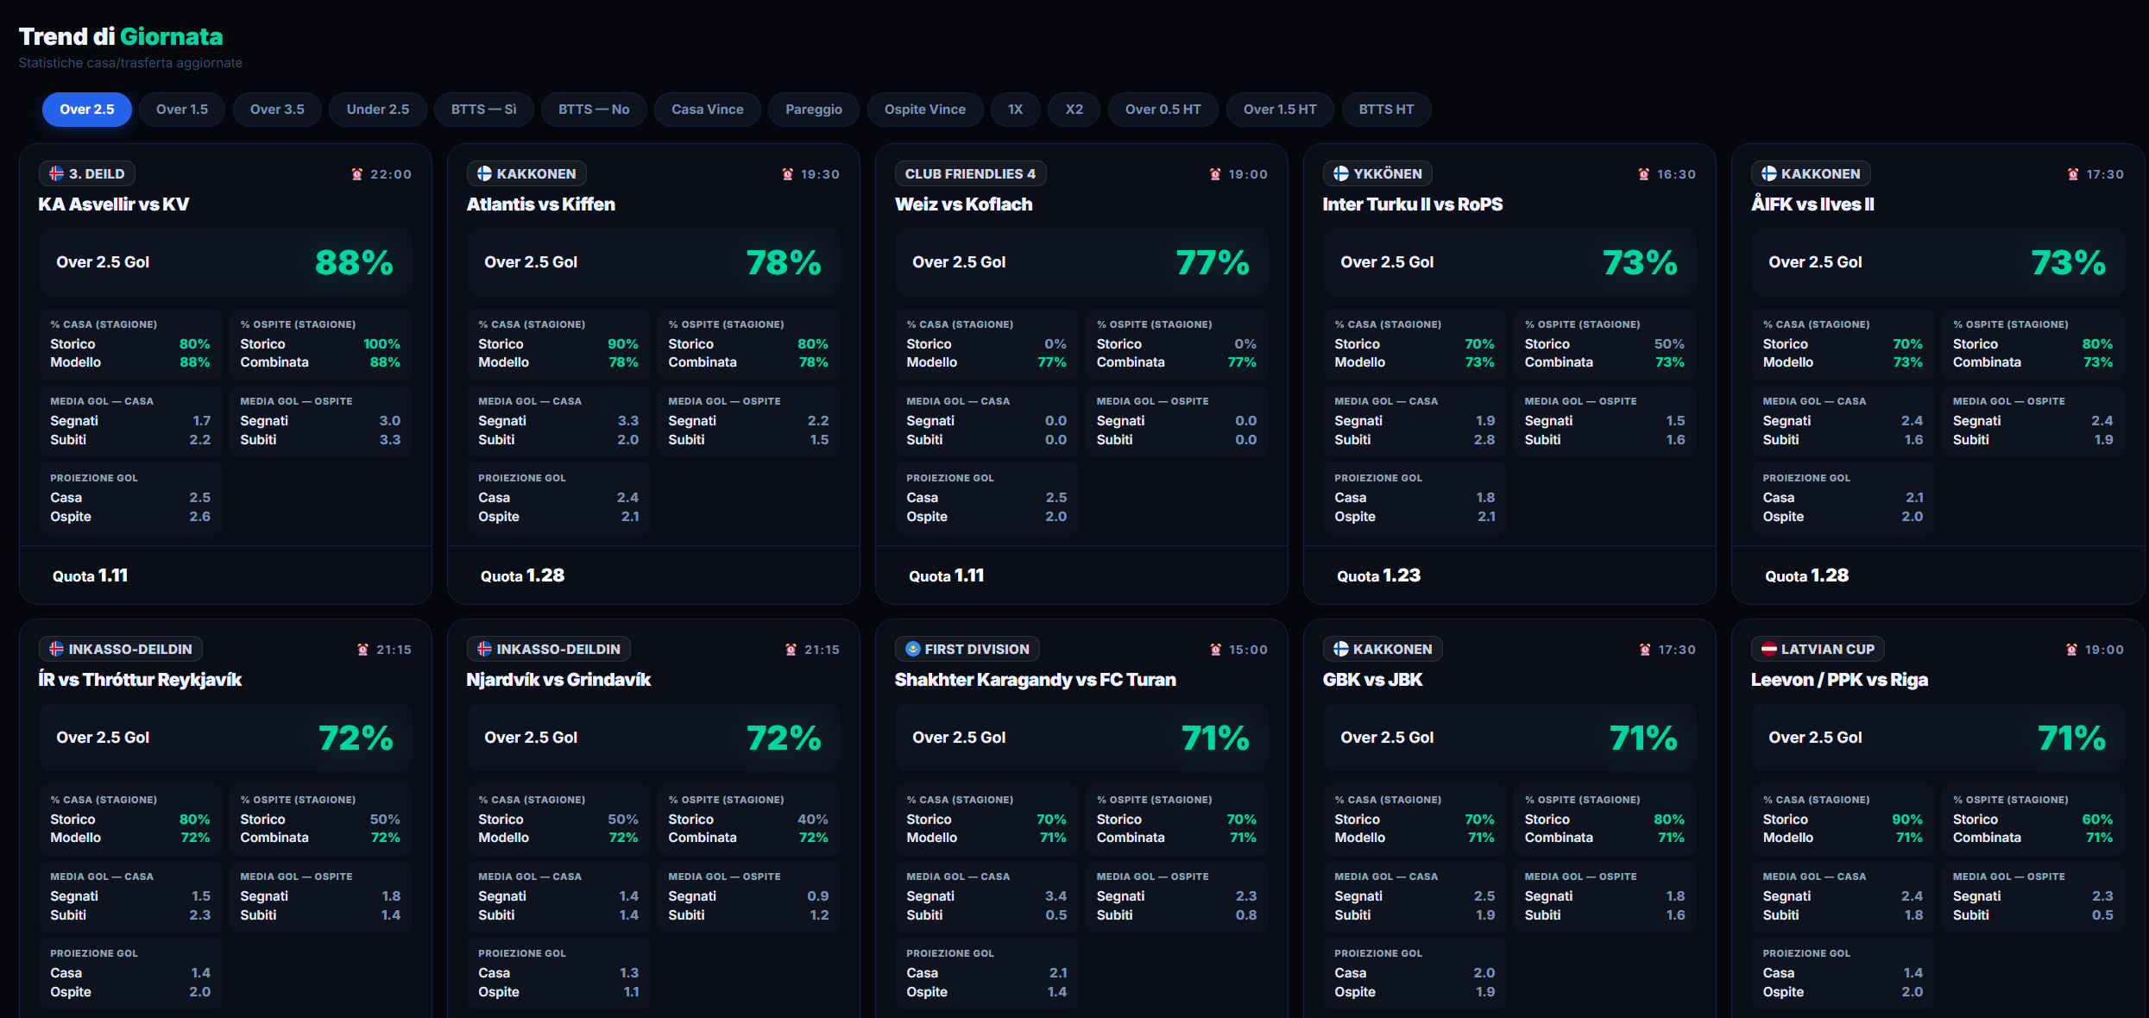Viewport: 2149px width, 1018px height.
Task: Click the 3. DEILD league badge
Action: click(86, 173)
